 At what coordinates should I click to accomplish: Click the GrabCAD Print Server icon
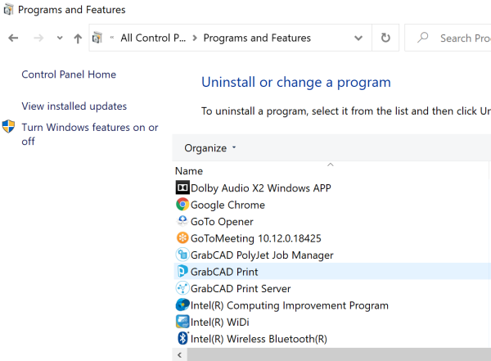coord(182,288)
